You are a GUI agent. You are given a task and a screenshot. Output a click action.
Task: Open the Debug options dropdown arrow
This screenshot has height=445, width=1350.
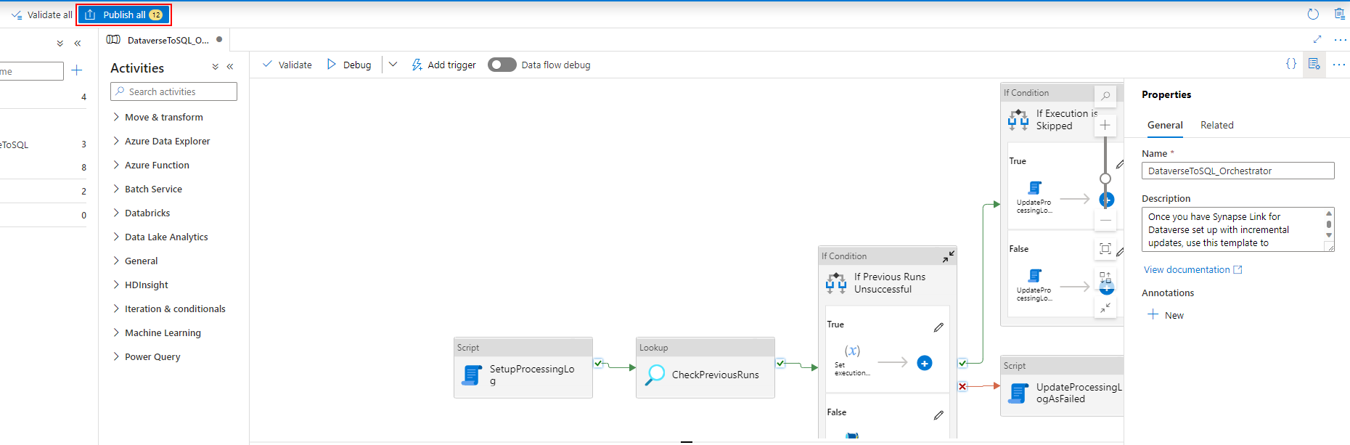(393, 65)
